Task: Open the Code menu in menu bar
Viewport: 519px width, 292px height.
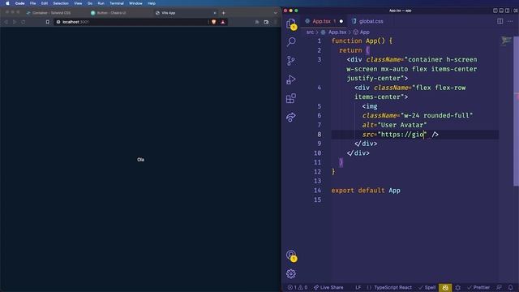Action: pyautogui.click(x=19, y=3)
